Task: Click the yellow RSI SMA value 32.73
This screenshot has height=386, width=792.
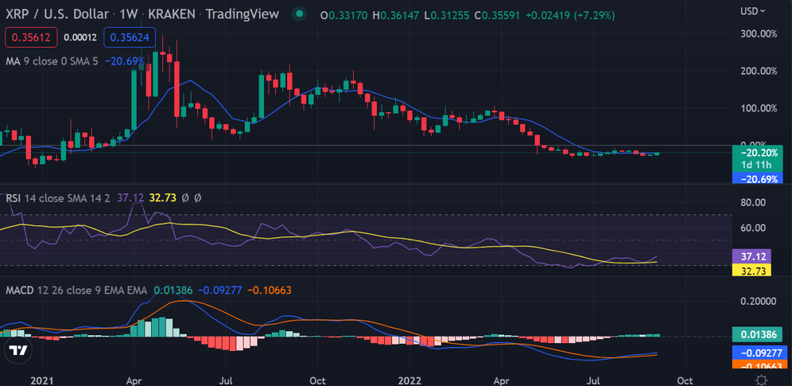Action: coord(162,197)
